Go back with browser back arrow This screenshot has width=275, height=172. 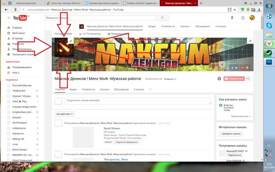click(x=6, y=10)
